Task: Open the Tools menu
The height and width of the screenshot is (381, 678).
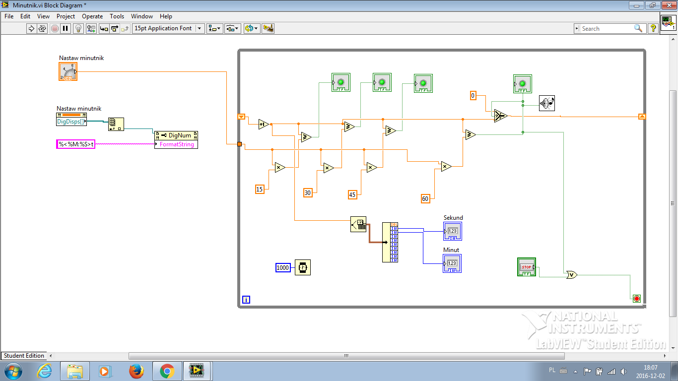Action: [x=117, y=16]
